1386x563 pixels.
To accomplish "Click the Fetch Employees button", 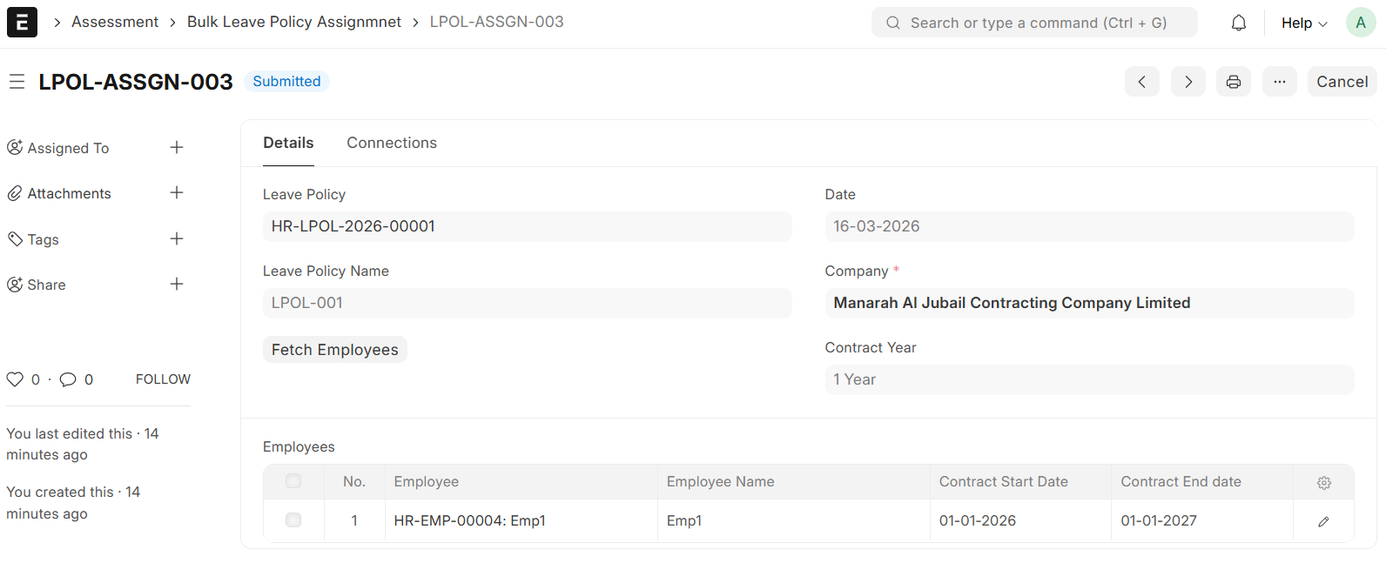I will (x=334, y=350).
